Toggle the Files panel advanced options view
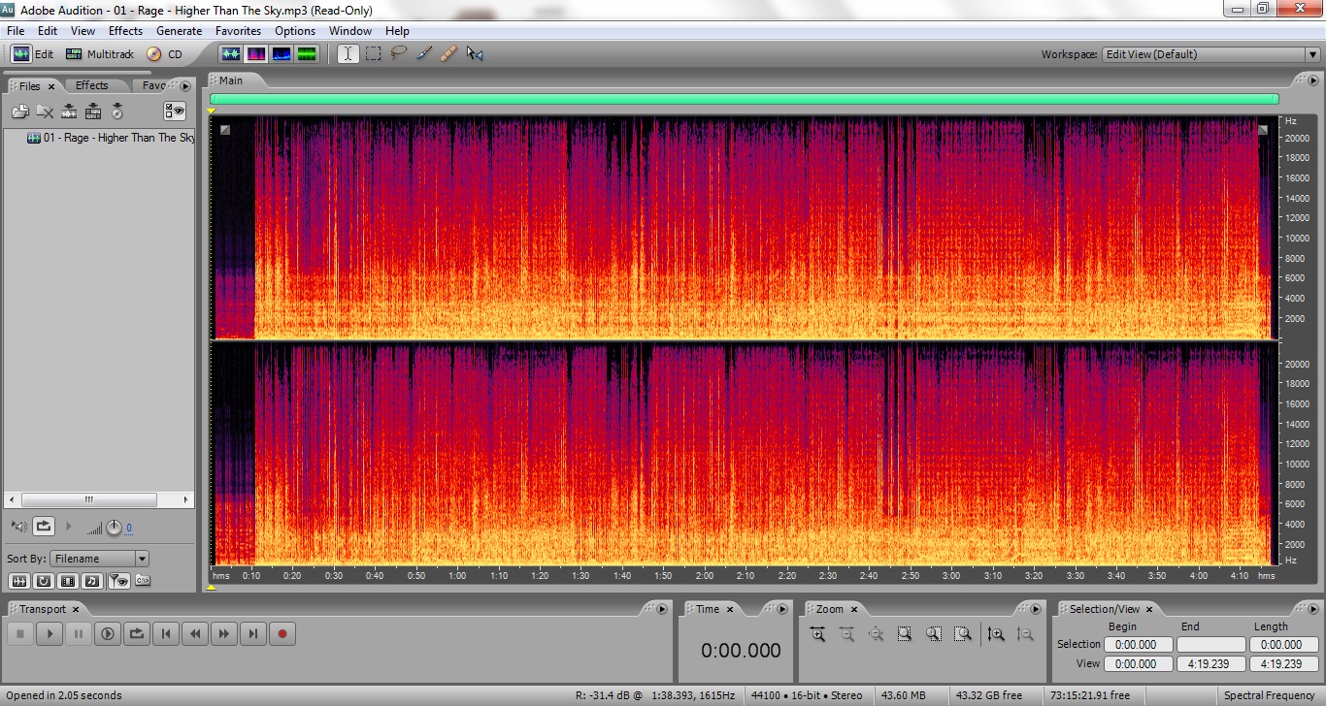 [175, 112]
